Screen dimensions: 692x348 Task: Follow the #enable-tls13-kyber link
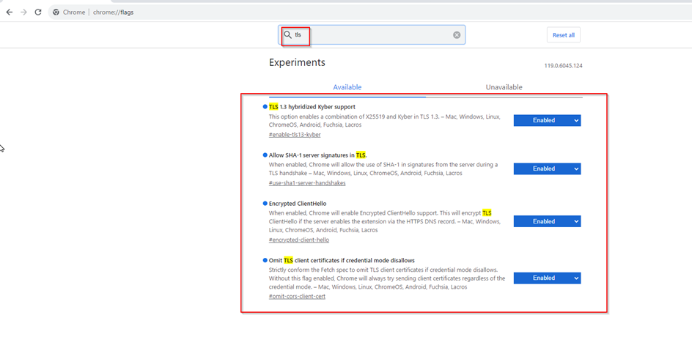(295, 135)
